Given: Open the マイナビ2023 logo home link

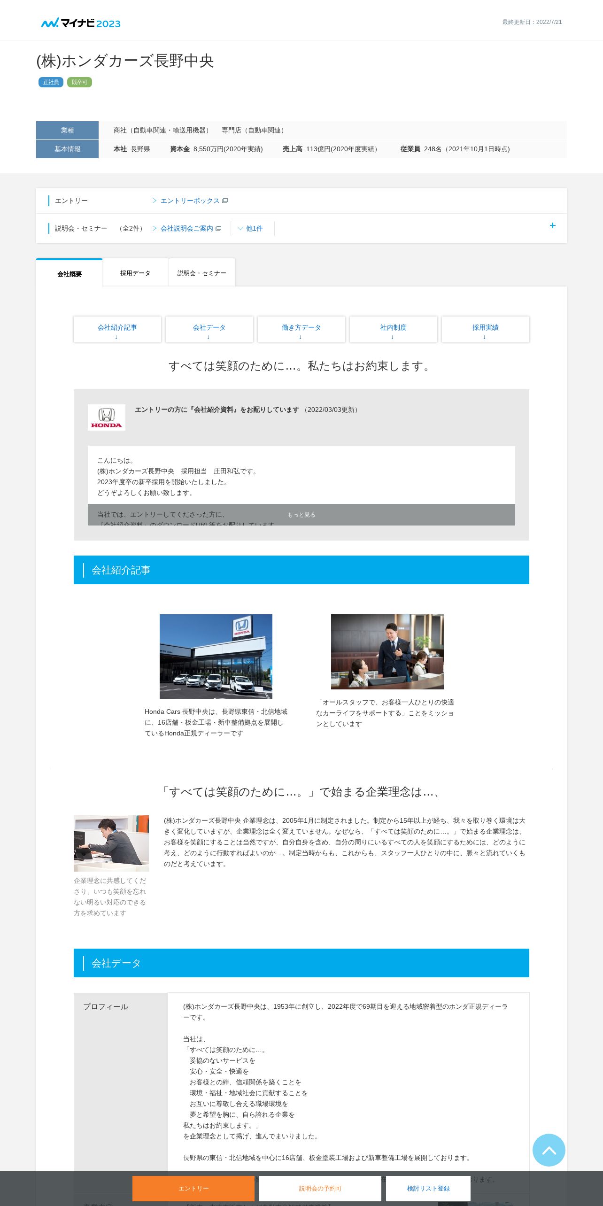Looking at the screenshot, I should pos(81,23).
